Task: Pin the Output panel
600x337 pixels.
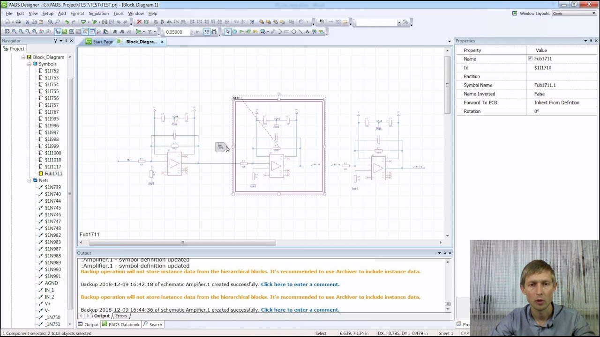Action: [x=445, y=253]
